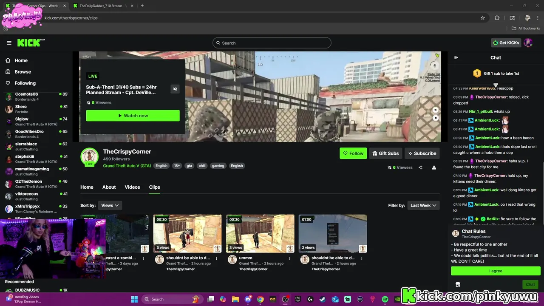Open Cosmote06 channel in sidebar
The image size is (544, 306).
click(x=36, y=96)
